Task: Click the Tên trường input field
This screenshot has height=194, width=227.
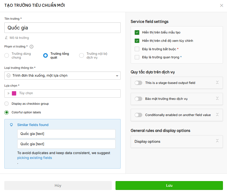Action: [x=62, y=28]
